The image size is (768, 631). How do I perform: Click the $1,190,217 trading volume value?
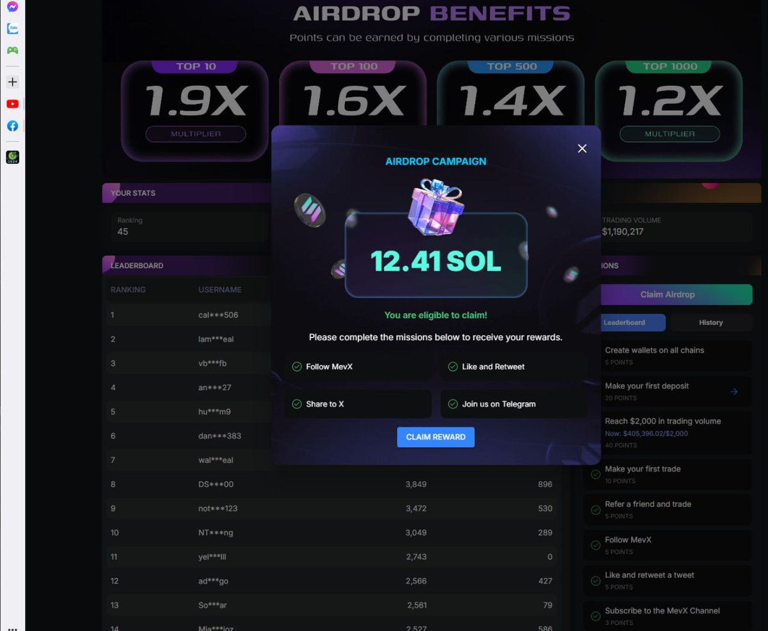pos(623,232)
